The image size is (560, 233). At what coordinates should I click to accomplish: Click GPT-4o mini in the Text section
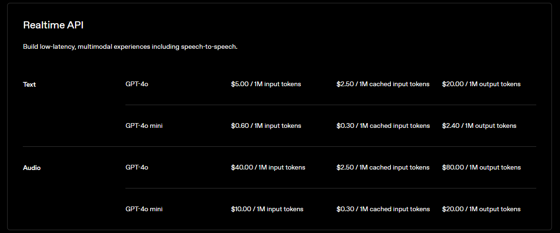pyautogui.click(x=144, y=126)
